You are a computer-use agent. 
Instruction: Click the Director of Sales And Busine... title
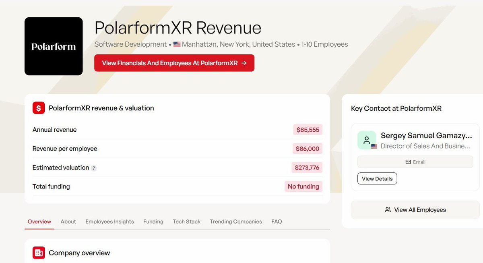[x=425, y=146]
